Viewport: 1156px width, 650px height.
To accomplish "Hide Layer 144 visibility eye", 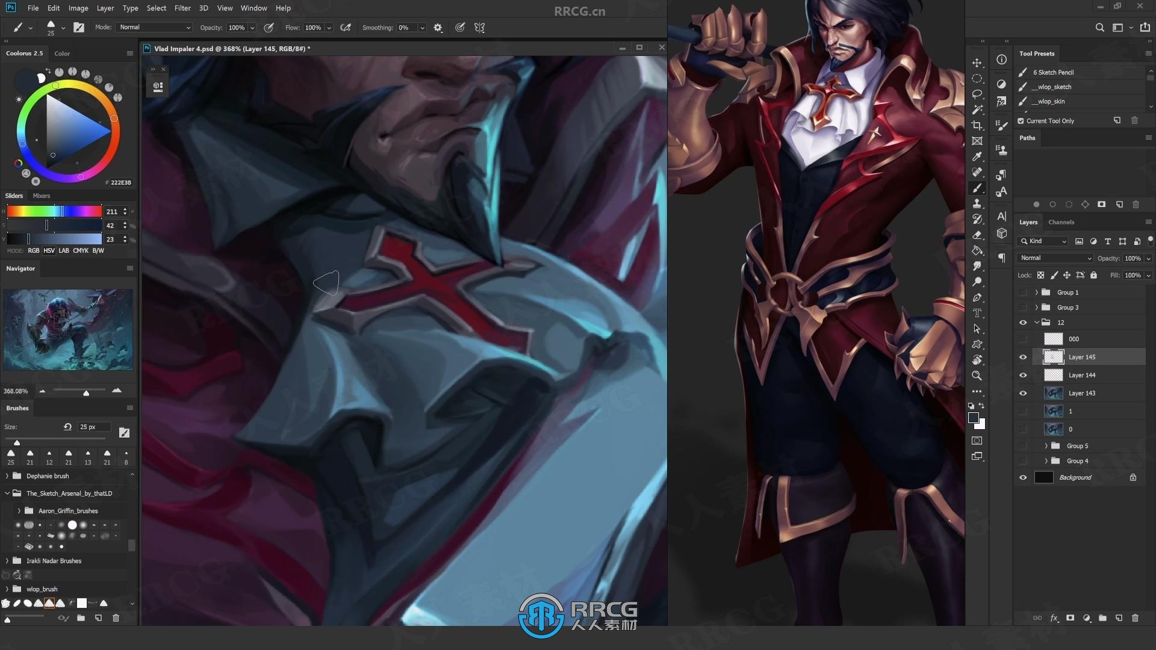I will (1023, 375).
